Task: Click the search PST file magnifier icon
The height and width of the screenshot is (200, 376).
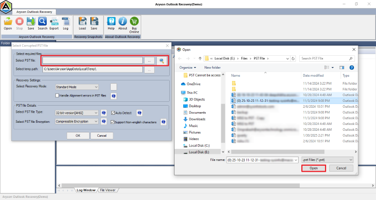Action: 162,61
